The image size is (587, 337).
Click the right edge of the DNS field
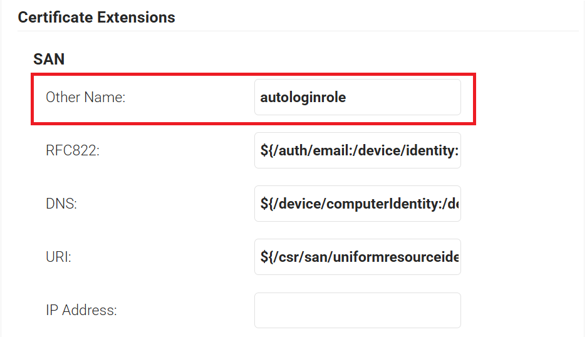point(455,204)
